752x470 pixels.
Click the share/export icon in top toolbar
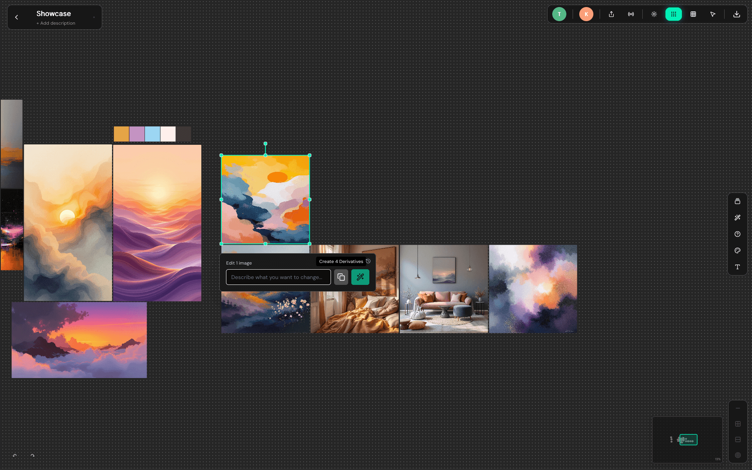(x=611, y=14)
